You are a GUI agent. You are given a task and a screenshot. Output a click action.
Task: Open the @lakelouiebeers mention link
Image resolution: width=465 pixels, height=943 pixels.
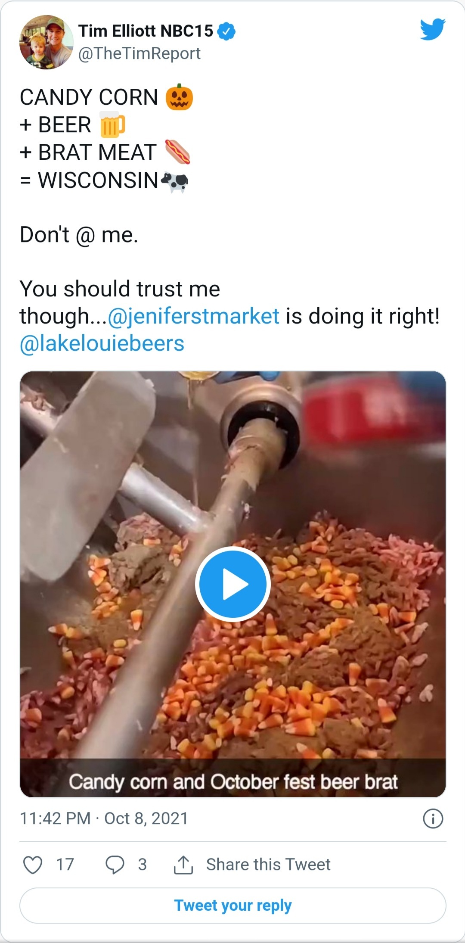tap(102, 344)
